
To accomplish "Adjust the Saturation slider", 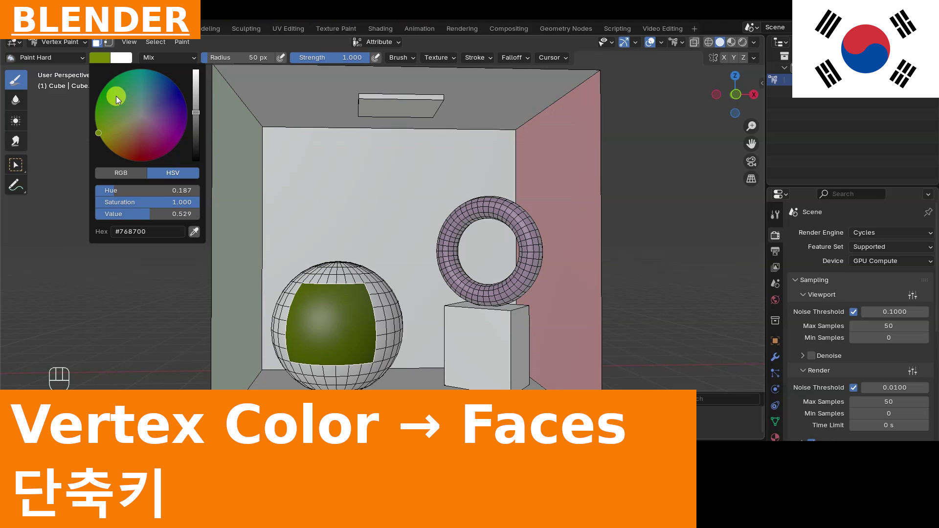I will 147,202.
